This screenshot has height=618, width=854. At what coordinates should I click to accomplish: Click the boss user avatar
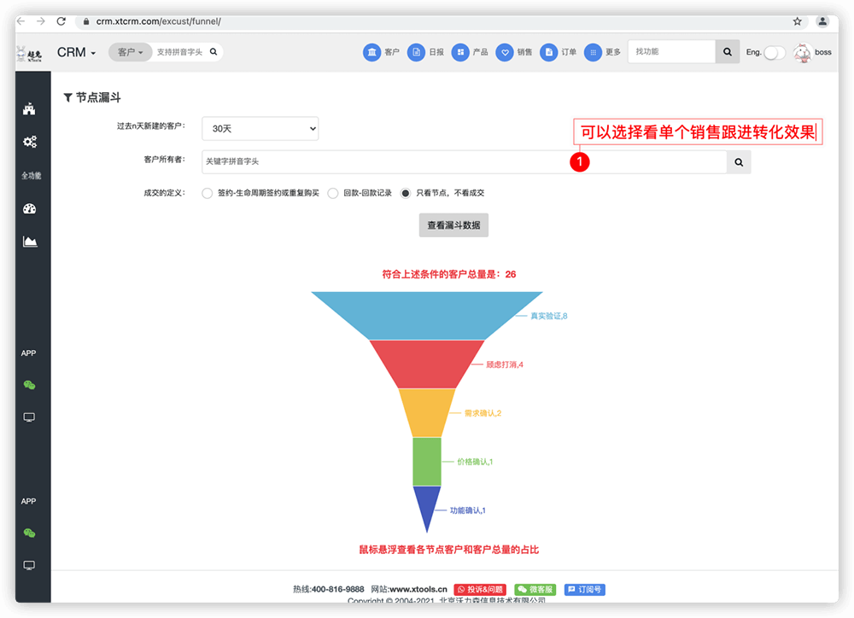pyautogui.click(x=802, y=53)
